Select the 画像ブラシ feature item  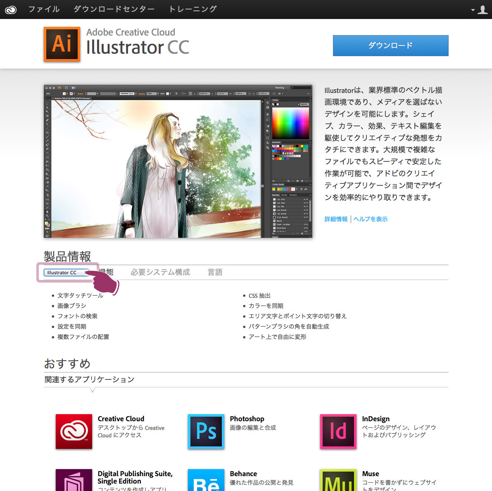[71, 306]
